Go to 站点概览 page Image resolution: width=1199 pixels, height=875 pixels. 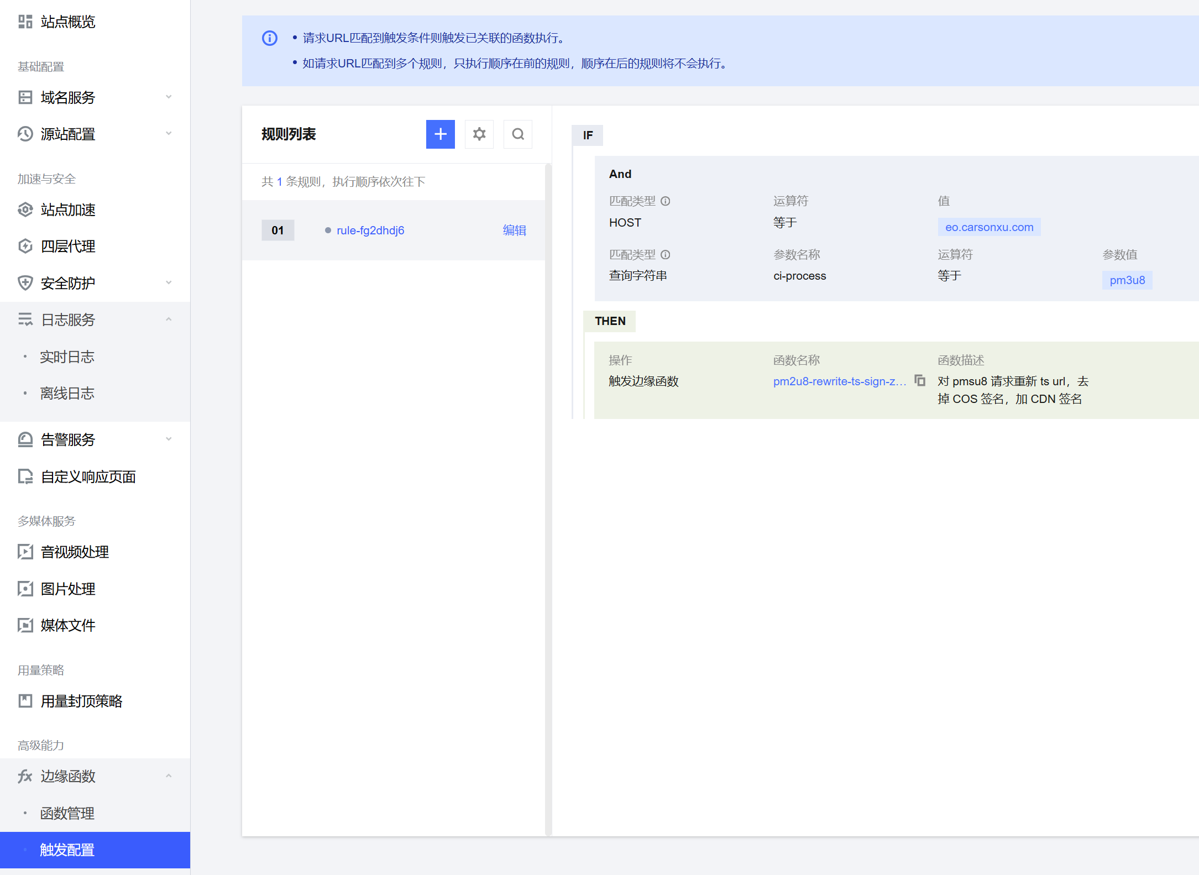coord(68,22)
